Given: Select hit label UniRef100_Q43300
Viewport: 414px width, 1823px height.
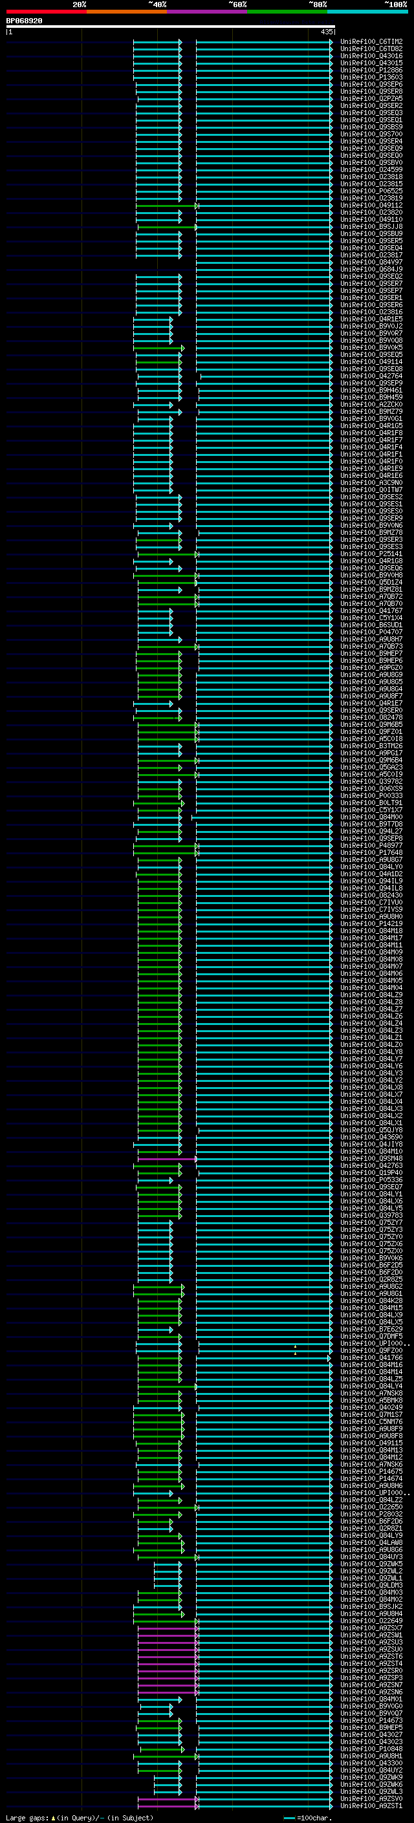Looking at the screenshot, I should [x=371, y=1763].
